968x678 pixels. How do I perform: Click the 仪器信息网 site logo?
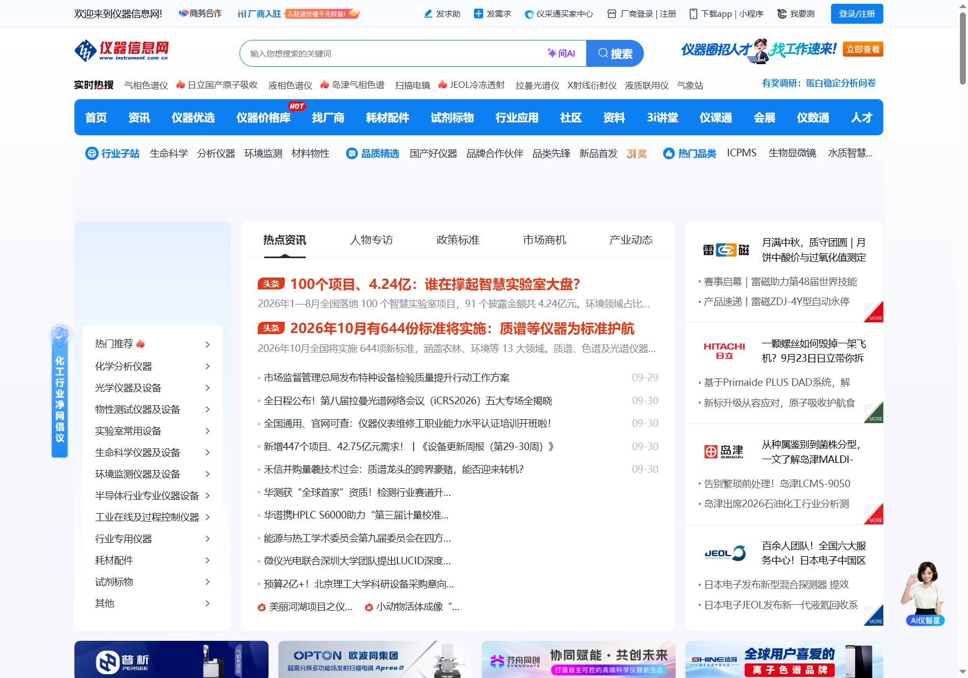tap(122, 51)
